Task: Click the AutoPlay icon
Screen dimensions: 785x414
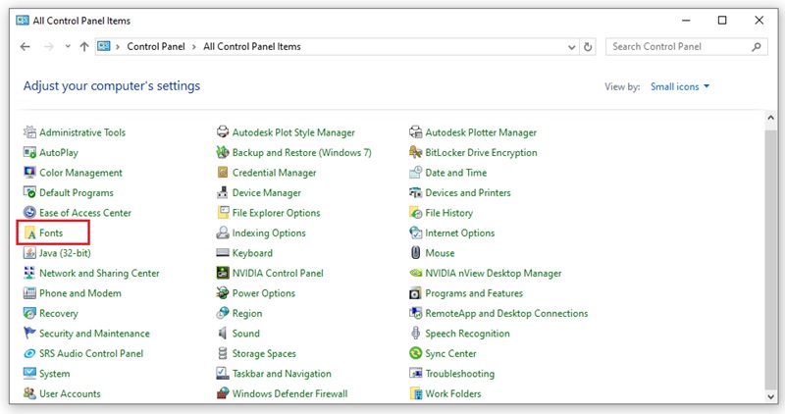Action: coord(29,152)
